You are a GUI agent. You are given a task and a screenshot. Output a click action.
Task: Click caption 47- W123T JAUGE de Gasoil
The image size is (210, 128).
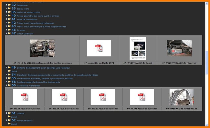coord(138,63)
